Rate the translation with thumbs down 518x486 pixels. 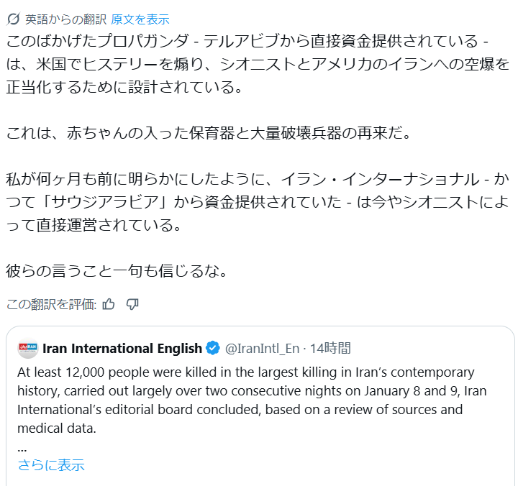(132, 304)
